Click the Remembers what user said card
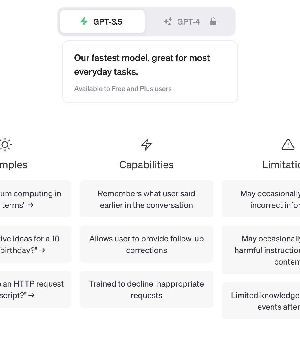Image resolution: width=300 pixels, height=347 pixels. pyautogui.click(x=147, y=199)
